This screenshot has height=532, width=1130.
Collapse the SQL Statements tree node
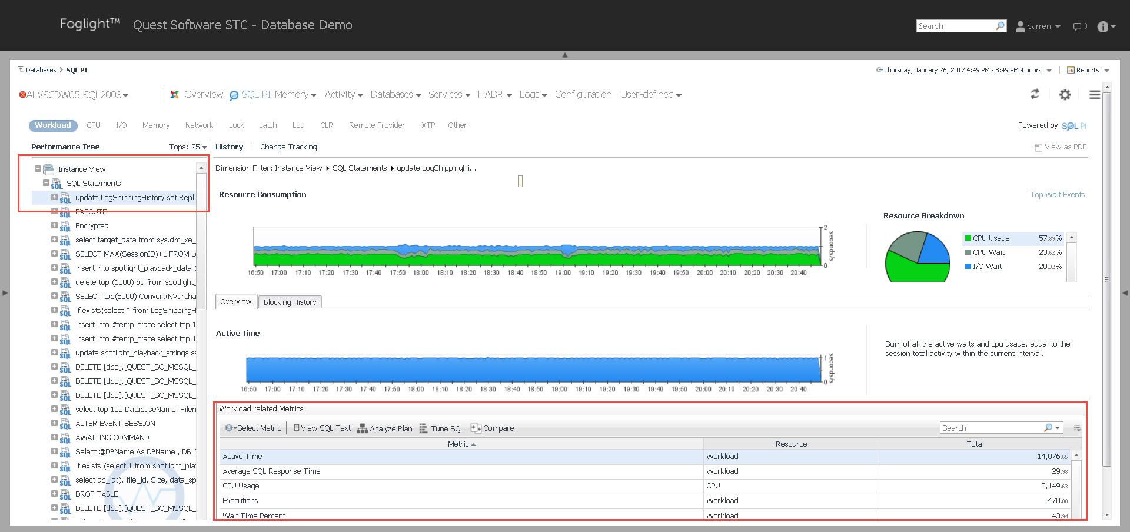[46, 183]
